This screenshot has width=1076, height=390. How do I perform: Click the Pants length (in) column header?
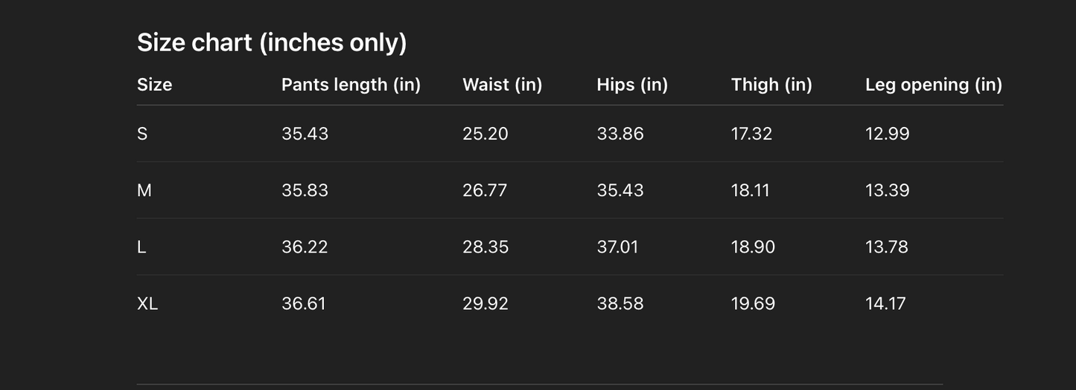(351, 85)
